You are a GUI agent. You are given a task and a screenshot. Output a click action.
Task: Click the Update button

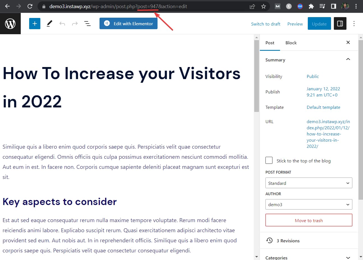click(319, 24)
